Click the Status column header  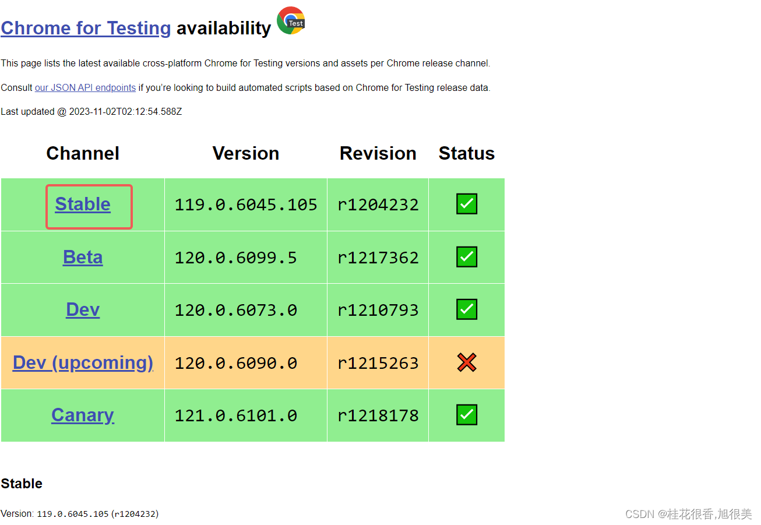467,153
